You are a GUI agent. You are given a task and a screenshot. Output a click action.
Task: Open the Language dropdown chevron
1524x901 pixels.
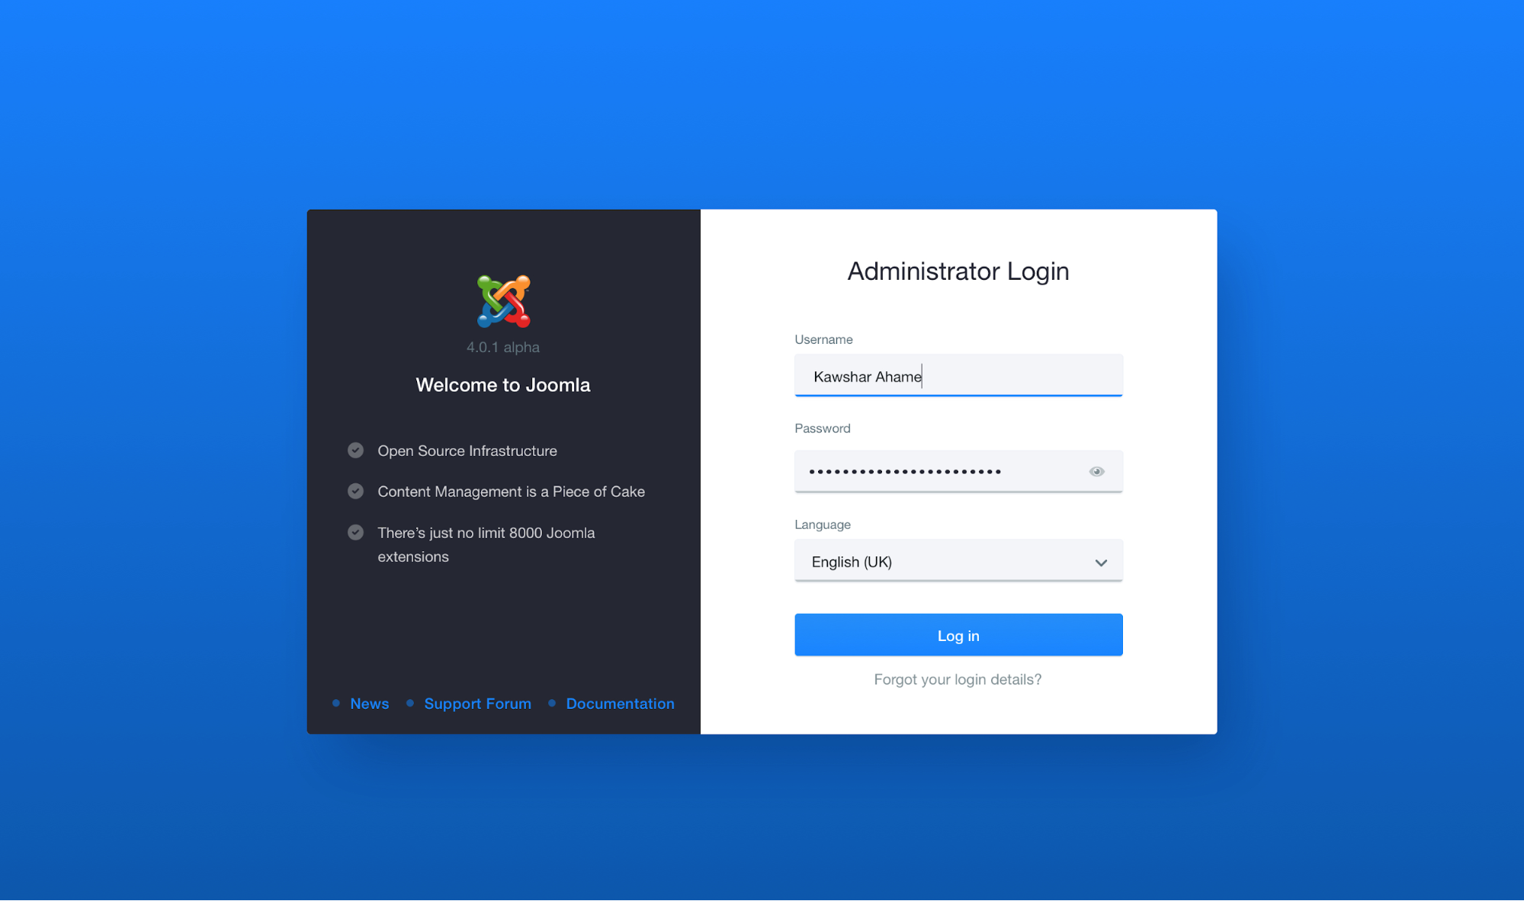click(x=1101, y=563)
